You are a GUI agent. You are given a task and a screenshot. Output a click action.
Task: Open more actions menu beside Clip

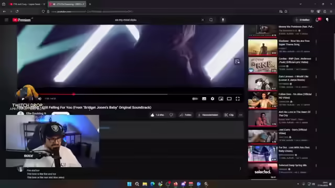tap(241, 115)
